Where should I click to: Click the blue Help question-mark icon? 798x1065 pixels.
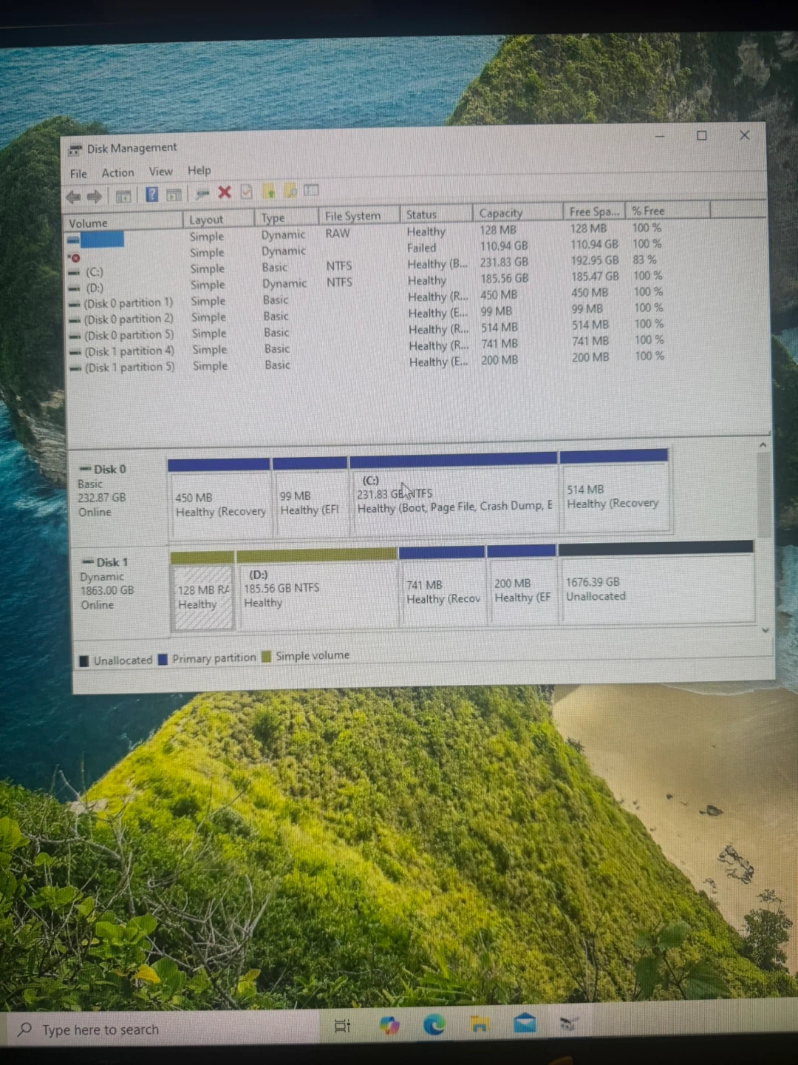pyautogui.click(x=151, y=195)
